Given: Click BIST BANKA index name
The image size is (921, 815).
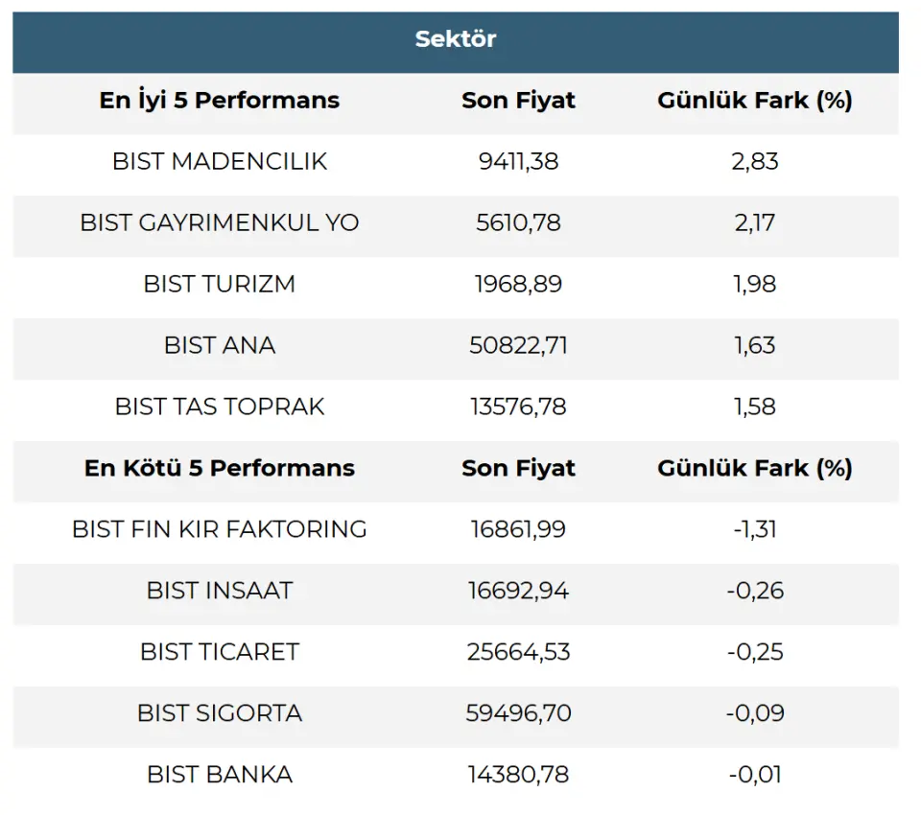Looking at the screenshot, I should coord(220,775).
